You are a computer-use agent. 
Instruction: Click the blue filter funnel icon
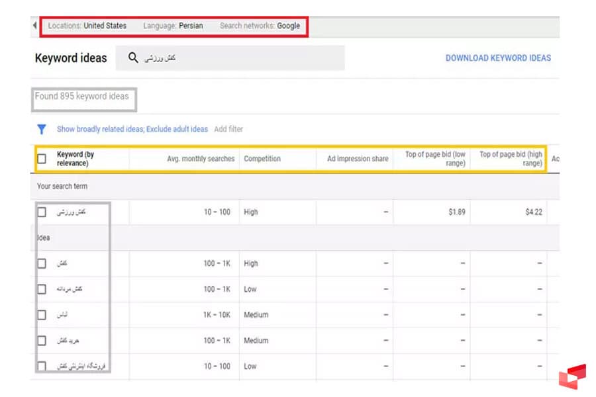tap(42, 129)
